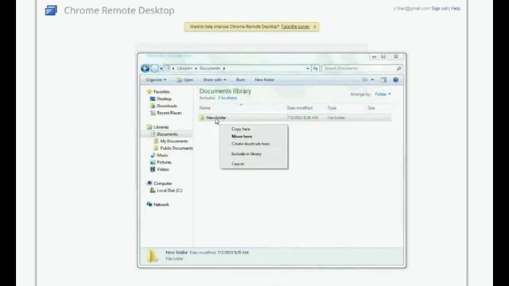This screenshot has width=509, height=286.
Task: Click the refresh button beside the address bar
Action: coord(315,68)
